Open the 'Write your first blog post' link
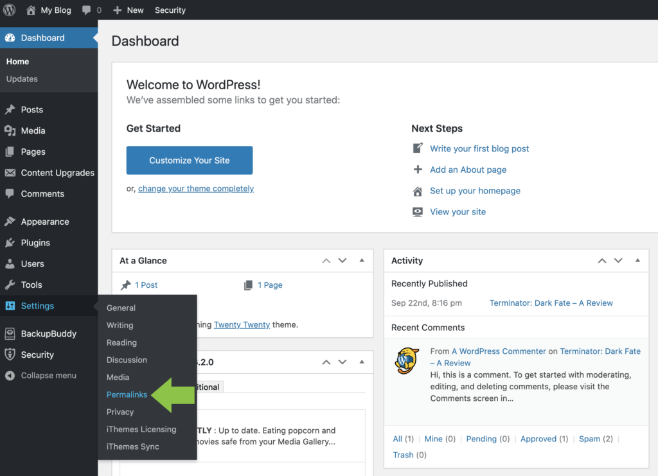 point(479,148)
